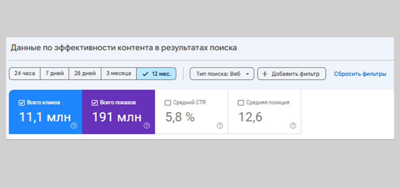400x188 pixels.
Task: Select the 7 дней date range
Action: 54,74
